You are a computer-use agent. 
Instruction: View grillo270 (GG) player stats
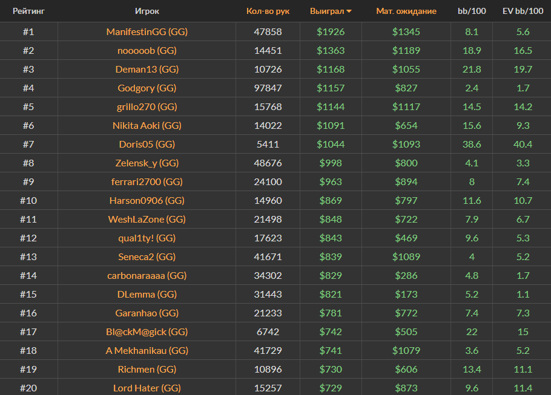tap(147, 106)
